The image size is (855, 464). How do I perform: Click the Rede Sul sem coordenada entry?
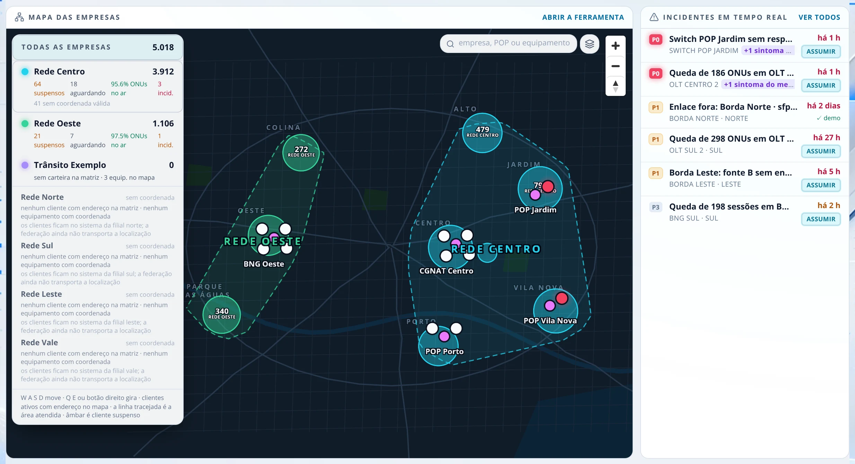point(98,264)
